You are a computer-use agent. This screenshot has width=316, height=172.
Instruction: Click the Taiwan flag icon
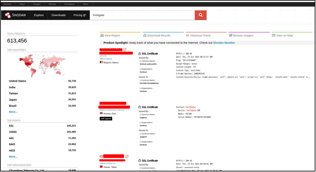tap(101, 167)
